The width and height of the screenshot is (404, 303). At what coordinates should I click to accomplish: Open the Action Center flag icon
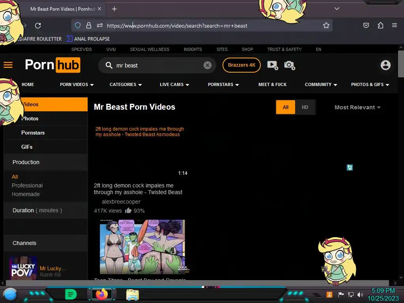point(341,294)
